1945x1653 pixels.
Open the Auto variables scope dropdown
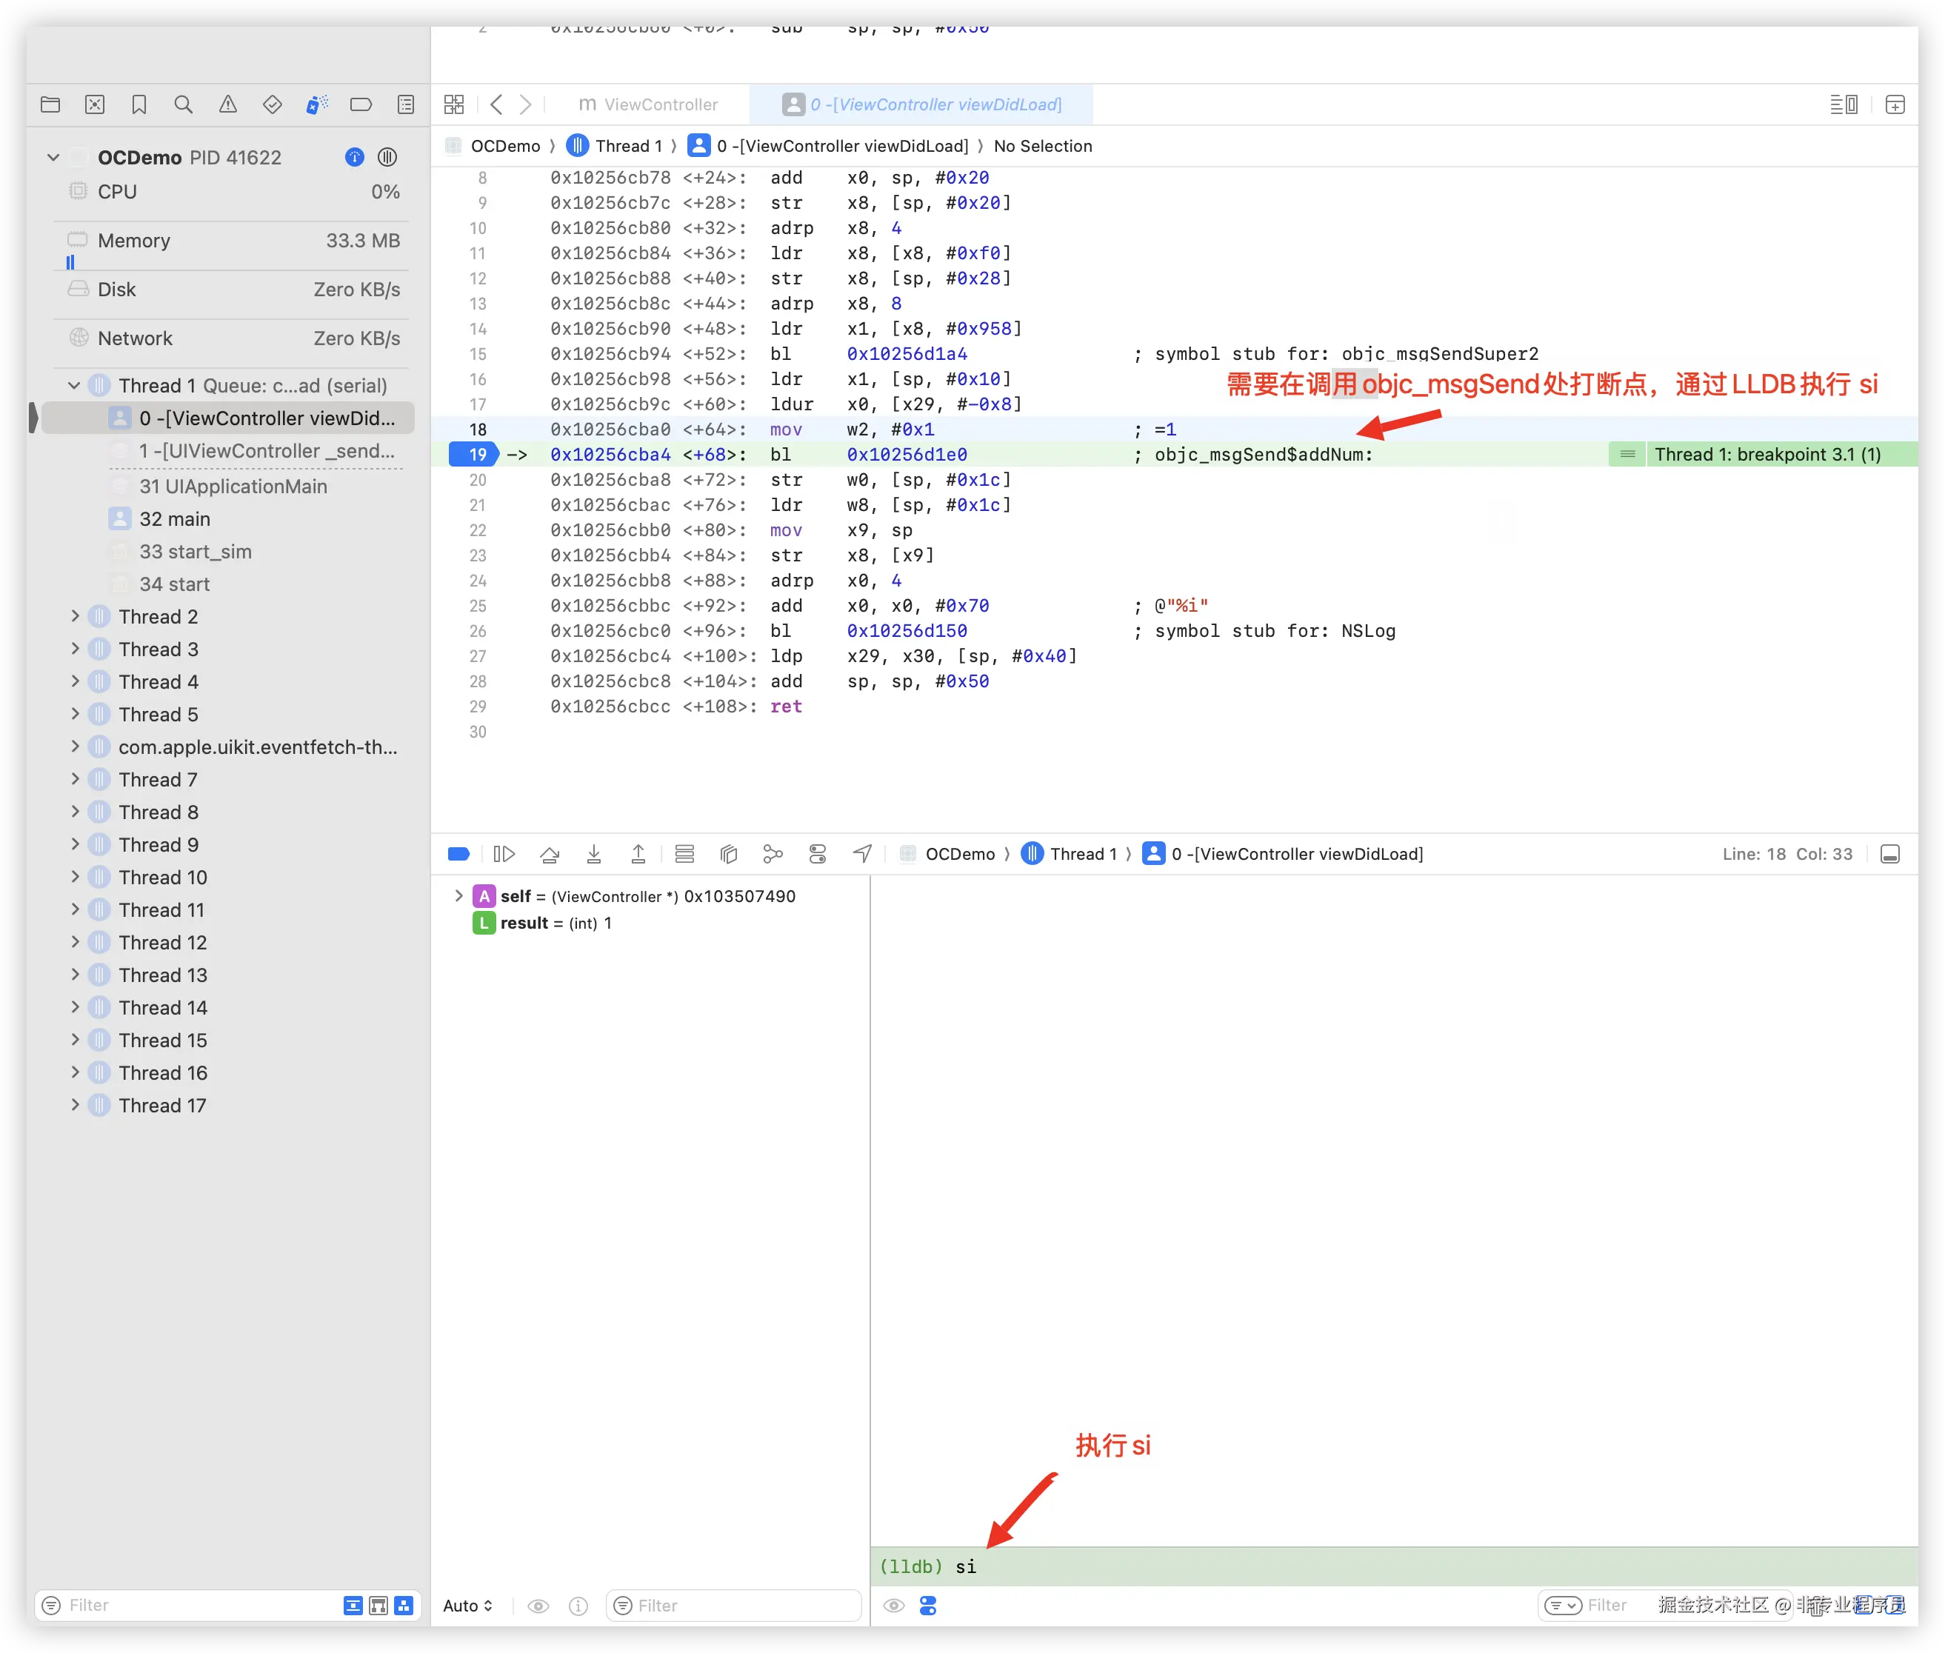pos(468,1605)
